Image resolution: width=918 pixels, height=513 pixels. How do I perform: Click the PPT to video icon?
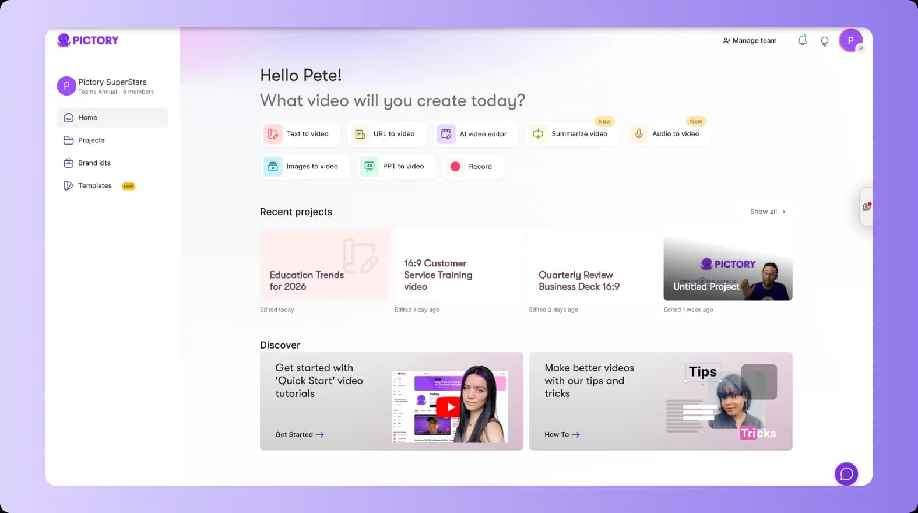370,167
